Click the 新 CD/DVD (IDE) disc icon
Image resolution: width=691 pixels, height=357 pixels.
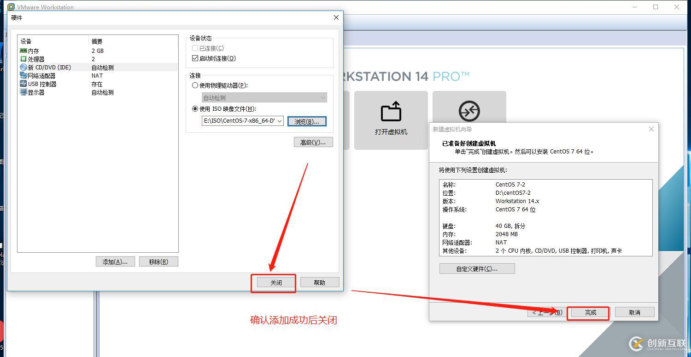[x=23, y=67]
